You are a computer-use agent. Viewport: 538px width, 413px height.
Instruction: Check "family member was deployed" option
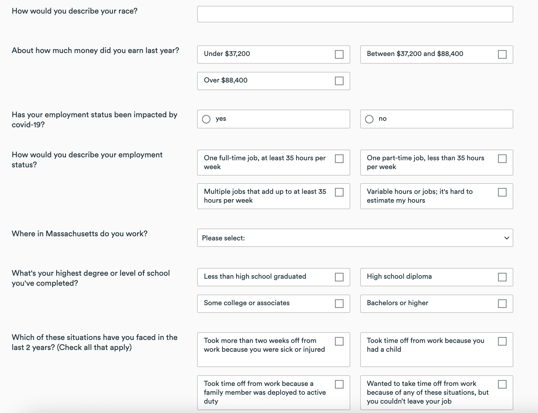(339, 384)
